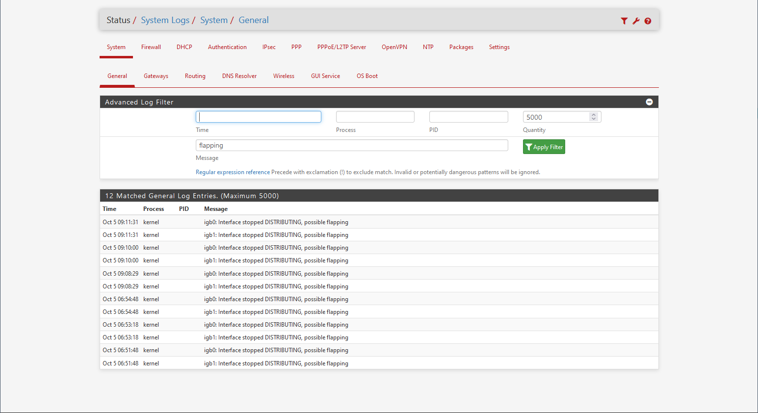This screenshot has width=758, height=413.
Task: Select the Routing sub-tab
Action: tap(195, 76)
